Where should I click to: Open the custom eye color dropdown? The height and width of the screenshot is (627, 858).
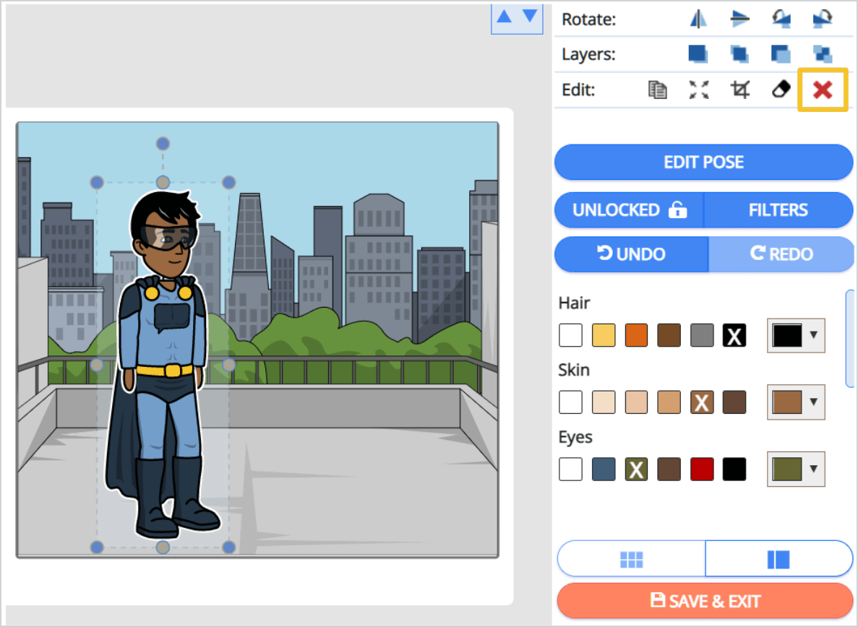click(796, 469)
